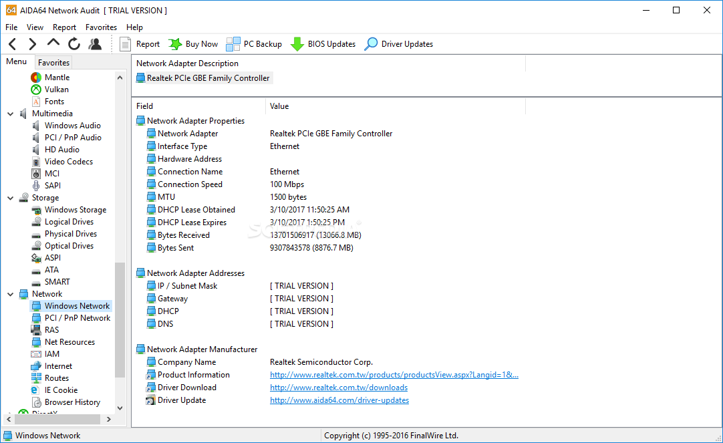Click the BIOS Updates green arrow icon
The height and width of the screenshot is (443, 723).
(297, 44)
